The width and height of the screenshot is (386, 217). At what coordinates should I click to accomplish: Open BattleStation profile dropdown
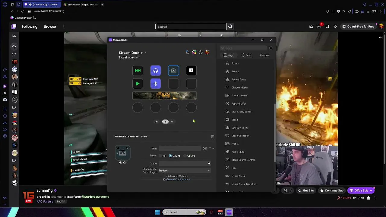(x=128, y=58)
